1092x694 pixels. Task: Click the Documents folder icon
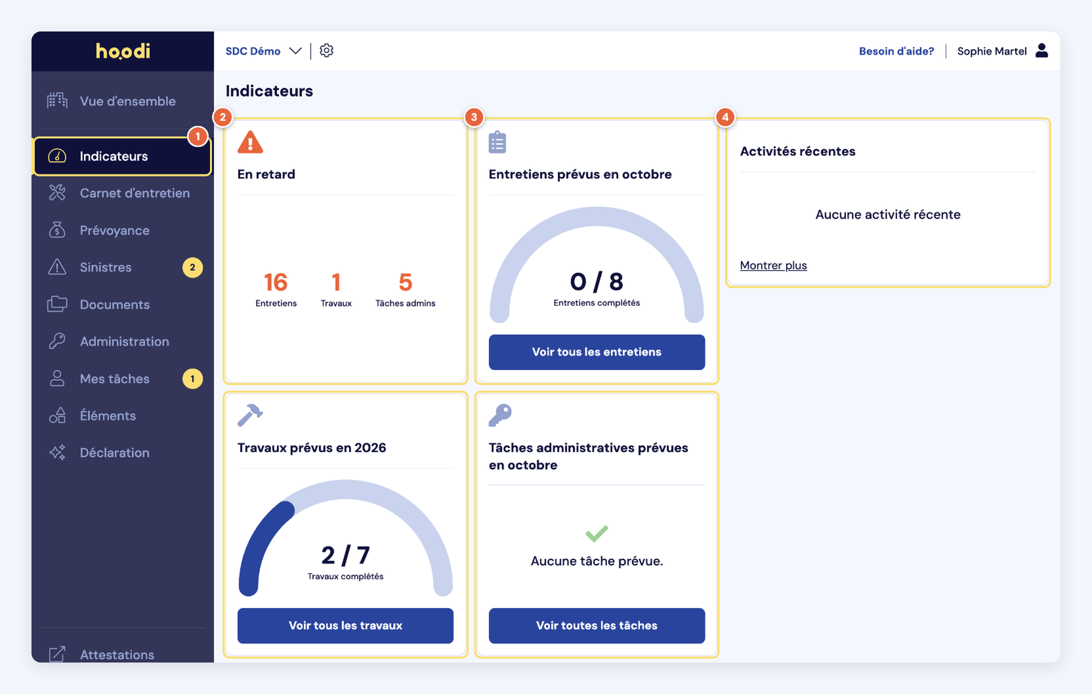[57, 304]
